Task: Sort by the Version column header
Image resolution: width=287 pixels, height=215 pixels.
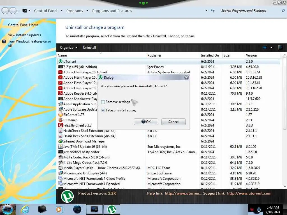Action: tap(262, 55)
